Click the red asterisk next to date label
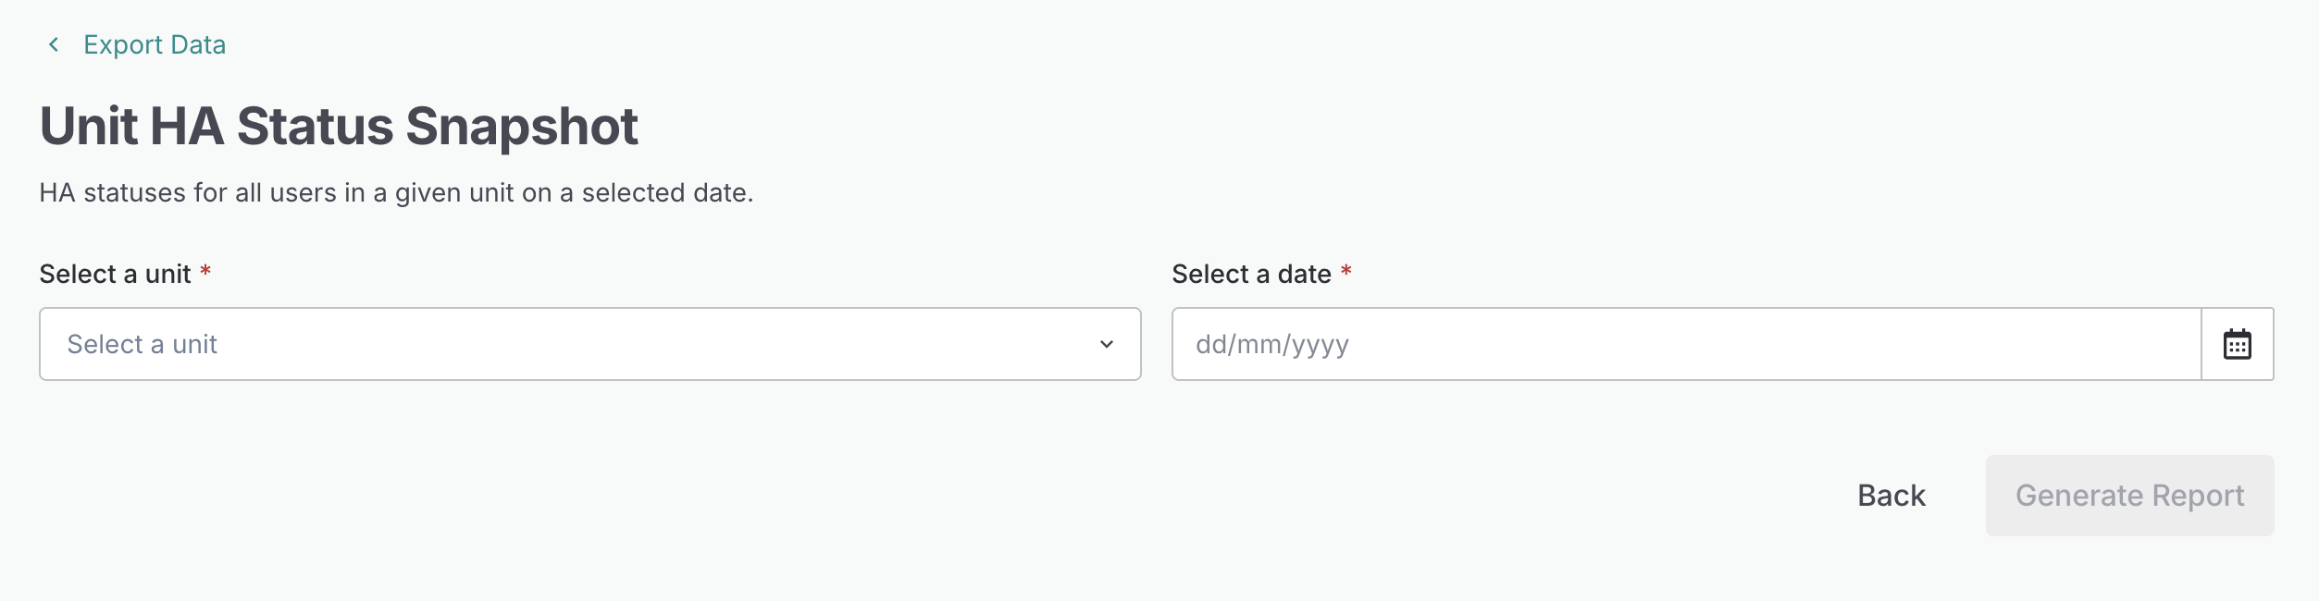Screen dimensions: 2319x601 coord(1346,272)
